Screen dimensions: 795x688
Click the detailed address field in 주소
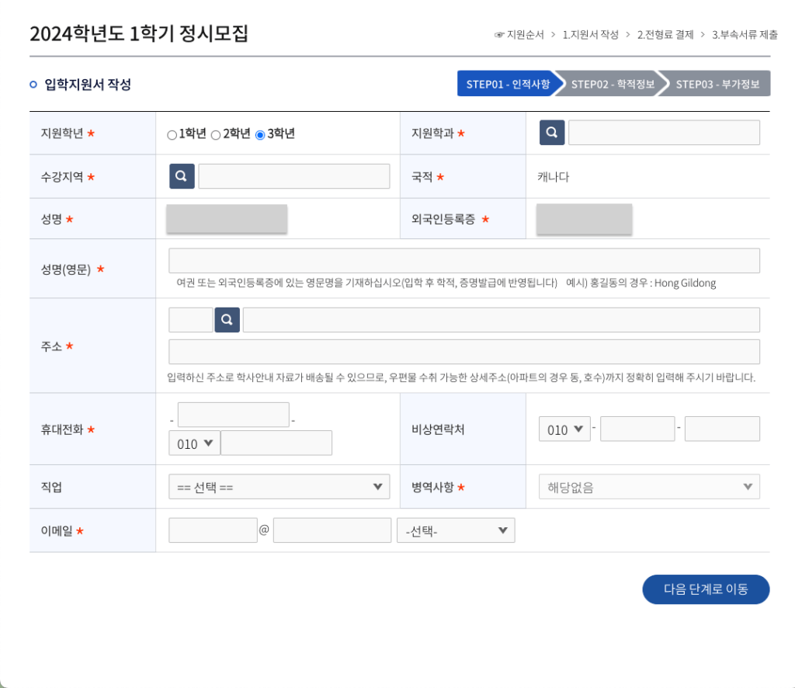click(x=464, y=351)
